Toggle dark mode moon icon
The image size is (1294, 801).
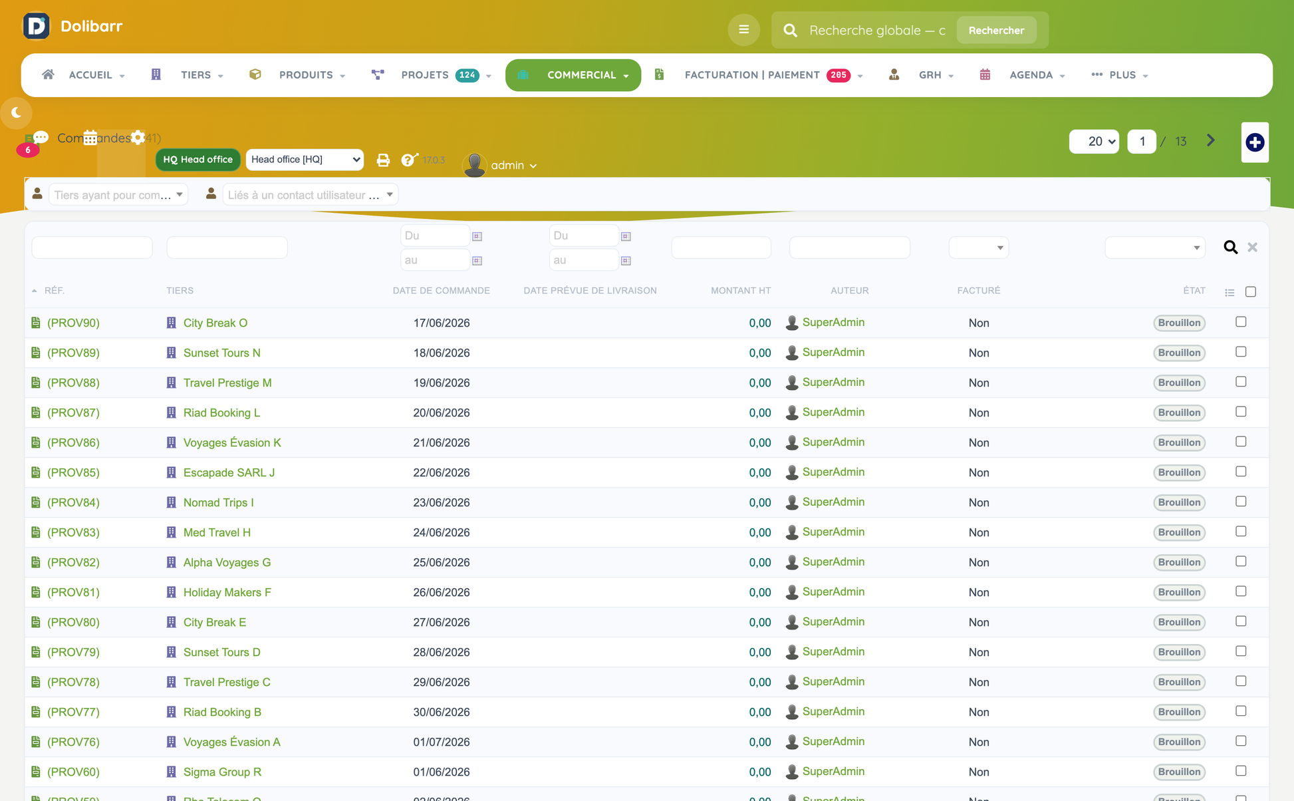(x=16, y=113)
